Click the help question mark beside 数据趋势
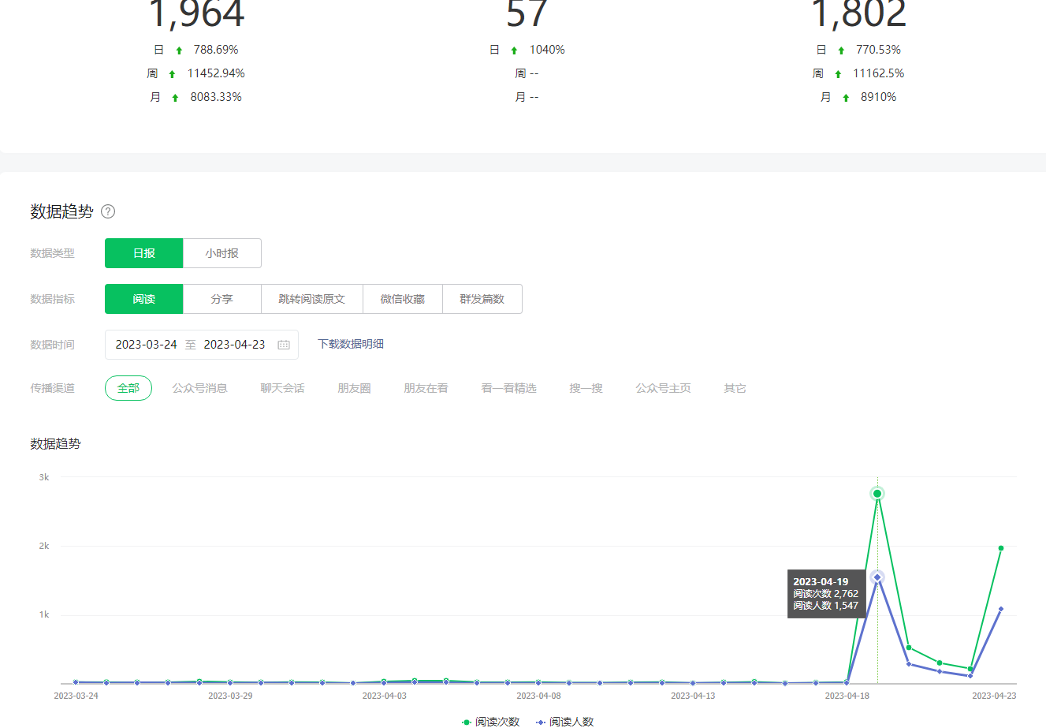Screen dimensions: 1046x728 108,211
